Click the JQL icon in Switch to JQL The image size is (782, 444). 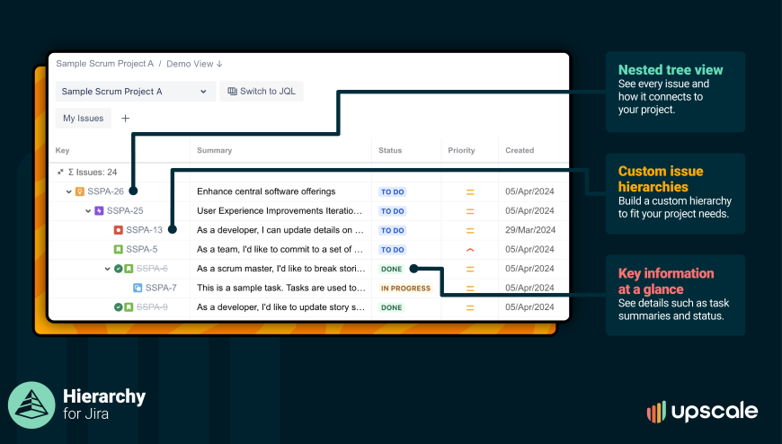(233, 92)
